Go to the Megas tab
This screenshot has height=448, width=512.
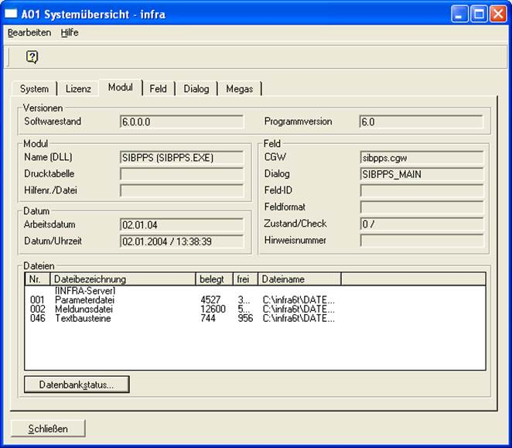tap(239, 89)
